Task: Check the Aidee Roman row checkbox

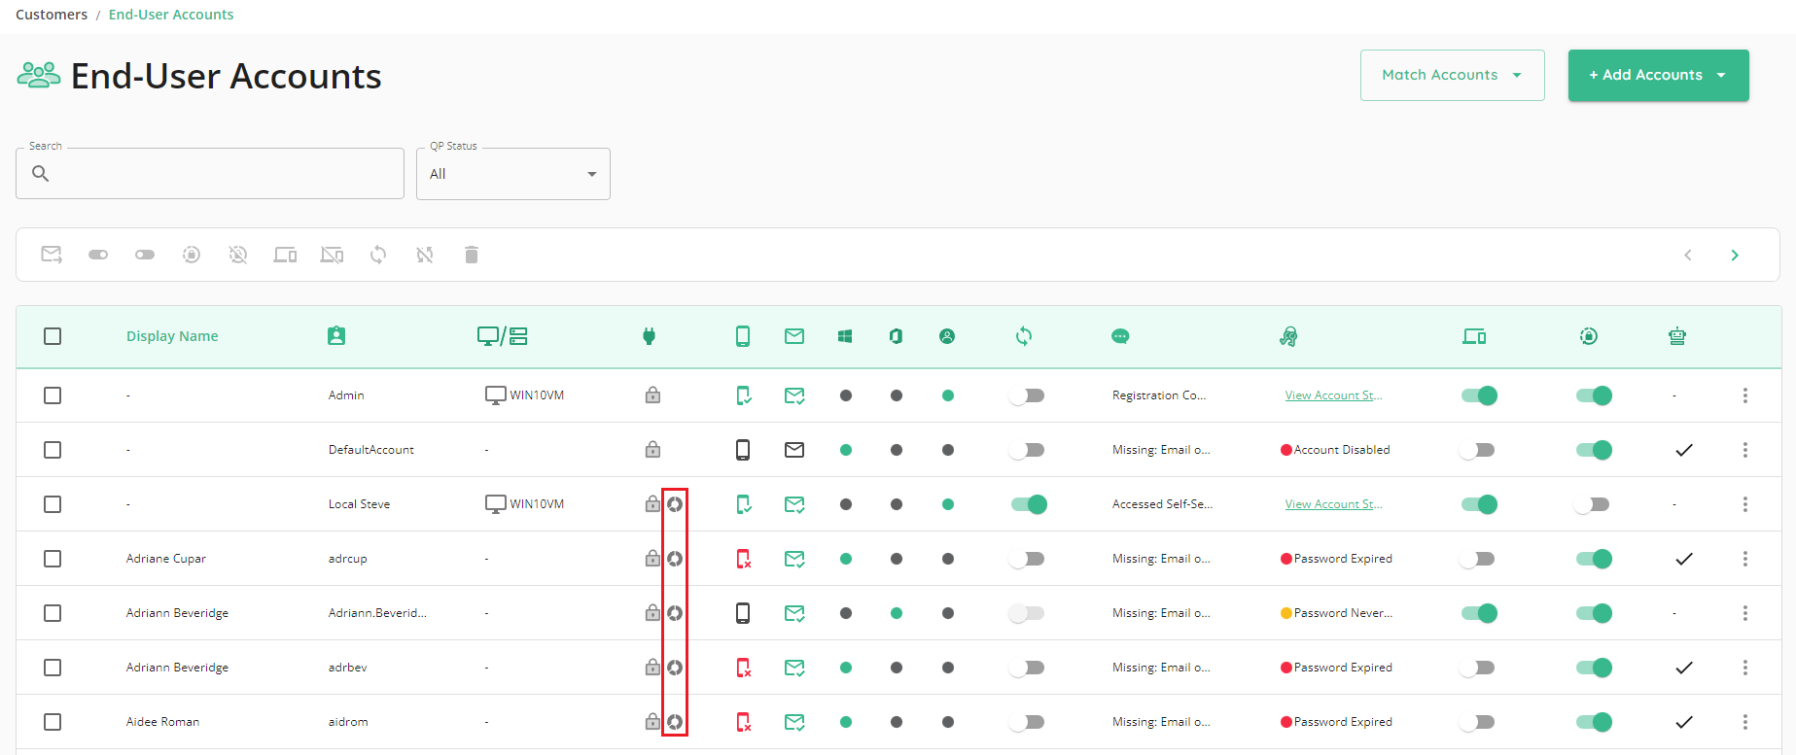Action: [x=53, y=722]
